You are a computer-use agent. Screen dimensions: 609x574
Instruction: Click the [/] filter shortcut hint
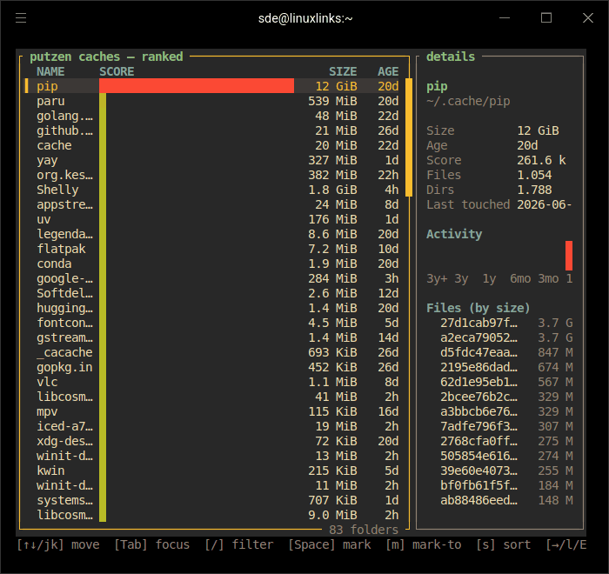pos(239,544)
